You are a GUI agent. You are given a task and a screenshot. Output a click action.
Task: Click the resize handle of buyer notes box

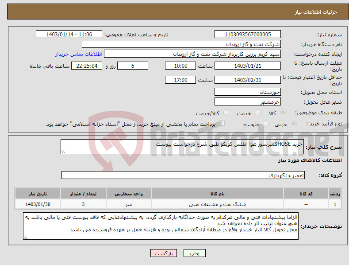click(x=25, y=238)
